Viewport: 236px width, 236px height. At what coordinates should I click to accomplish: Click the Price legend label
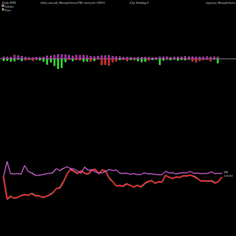tap(8, 10)
